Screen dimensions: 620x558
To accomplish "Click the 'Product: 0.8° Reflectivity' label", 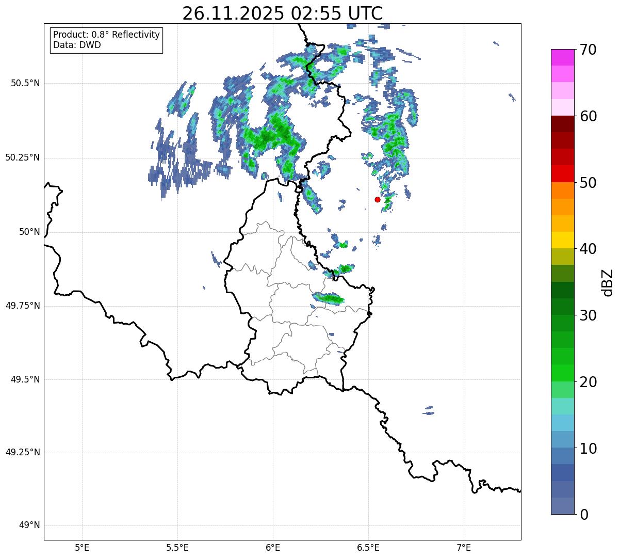I will (107, 35).
